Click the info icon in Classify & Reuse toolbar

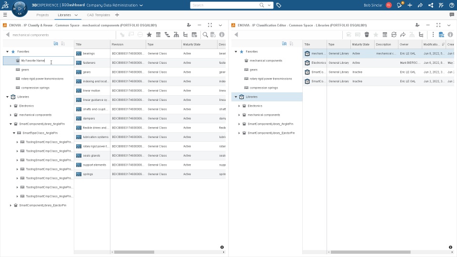point(222,35)
